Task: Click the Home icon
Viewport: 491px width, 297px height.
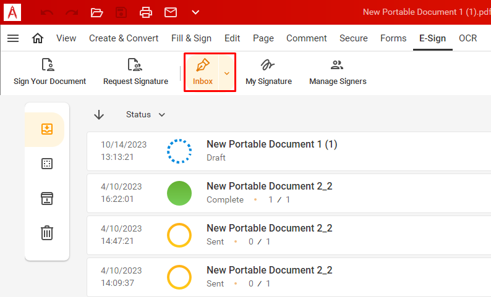Action: tap(38, 38)
